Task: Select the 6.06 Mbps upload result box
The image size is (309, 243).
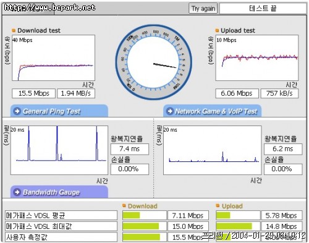Action: 237,93
